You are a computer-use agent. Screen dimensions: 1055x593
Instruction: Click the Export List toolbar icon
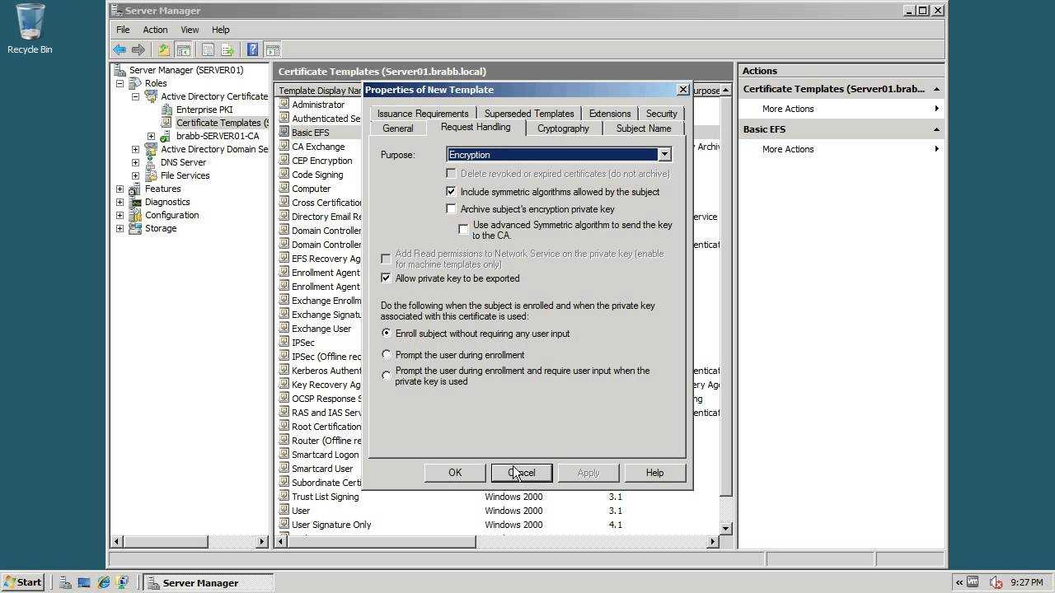tap(227, 49)
